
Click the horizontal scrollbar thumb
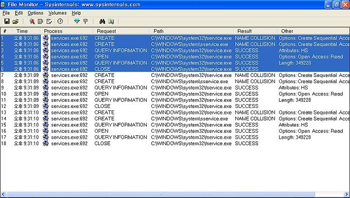pyautogui.click(x=161, y=194)
